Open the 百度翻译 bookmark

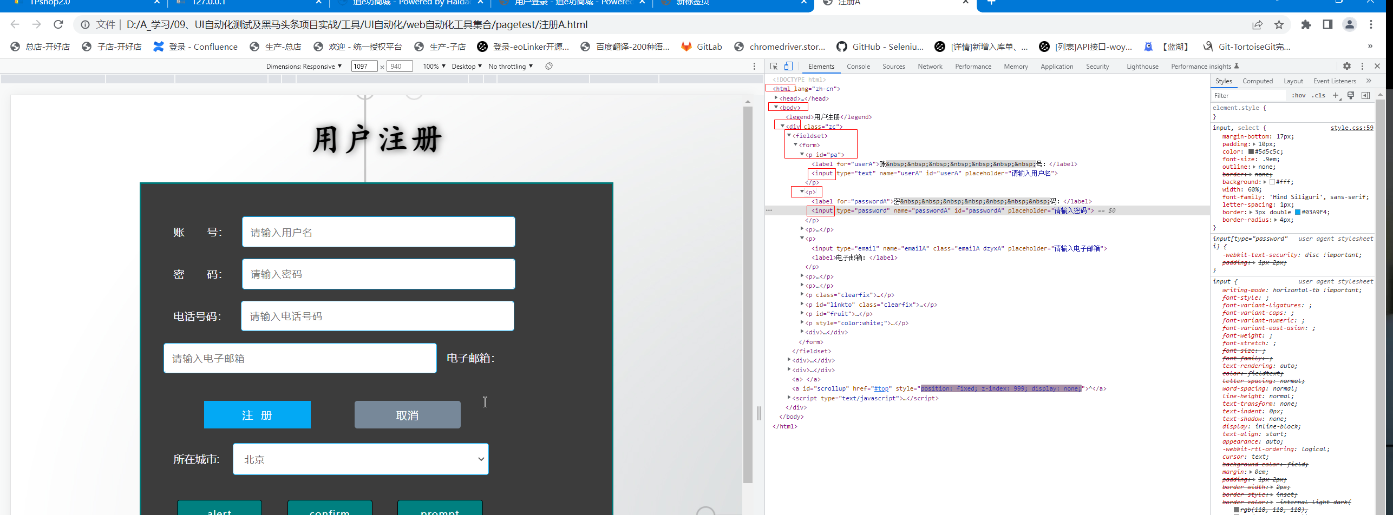click(x=625, y=47)
